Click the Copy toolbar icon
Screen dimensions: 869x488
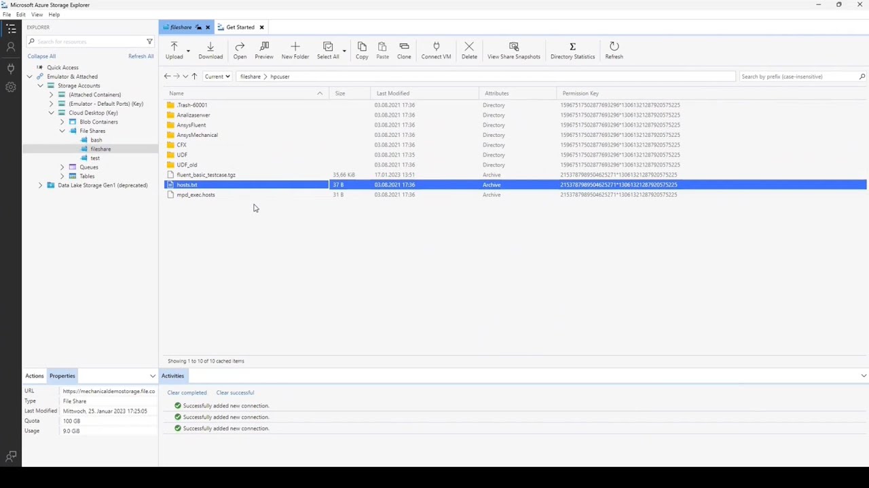coord(362,46)
